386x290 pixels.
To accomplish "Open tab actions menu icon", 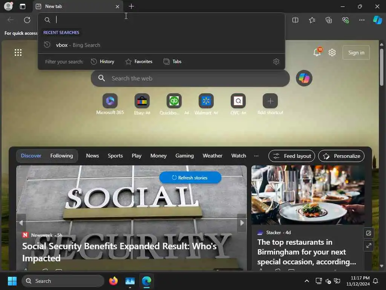I will point(22,6).
